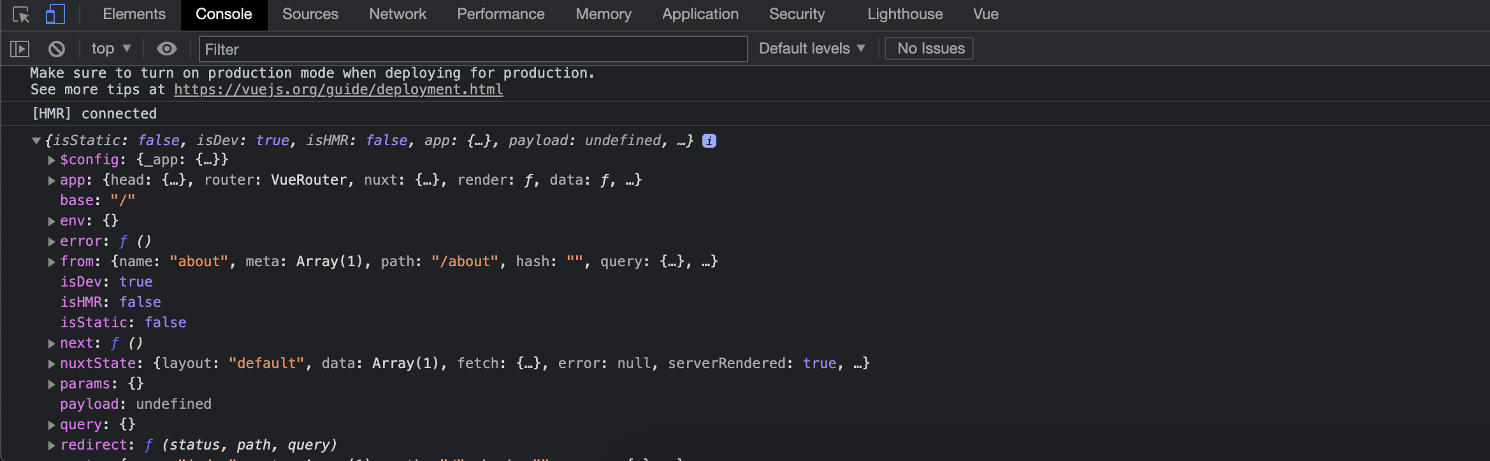
Task: Open the Performance tab
Action: [x=501, y=14]
